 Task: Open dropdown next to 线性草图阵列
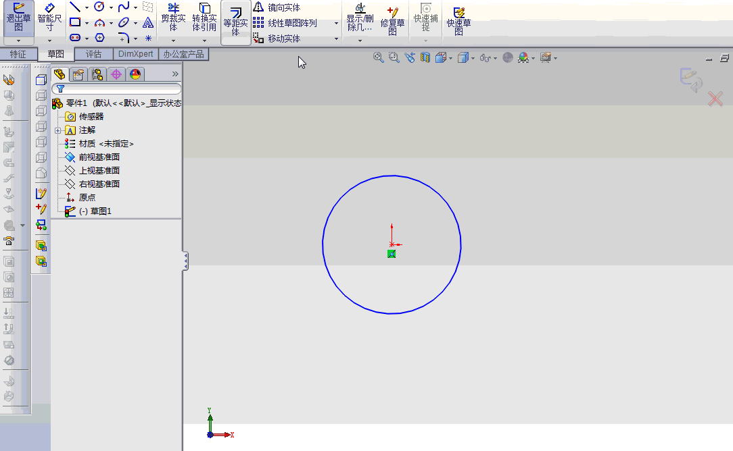click(336, 23)
